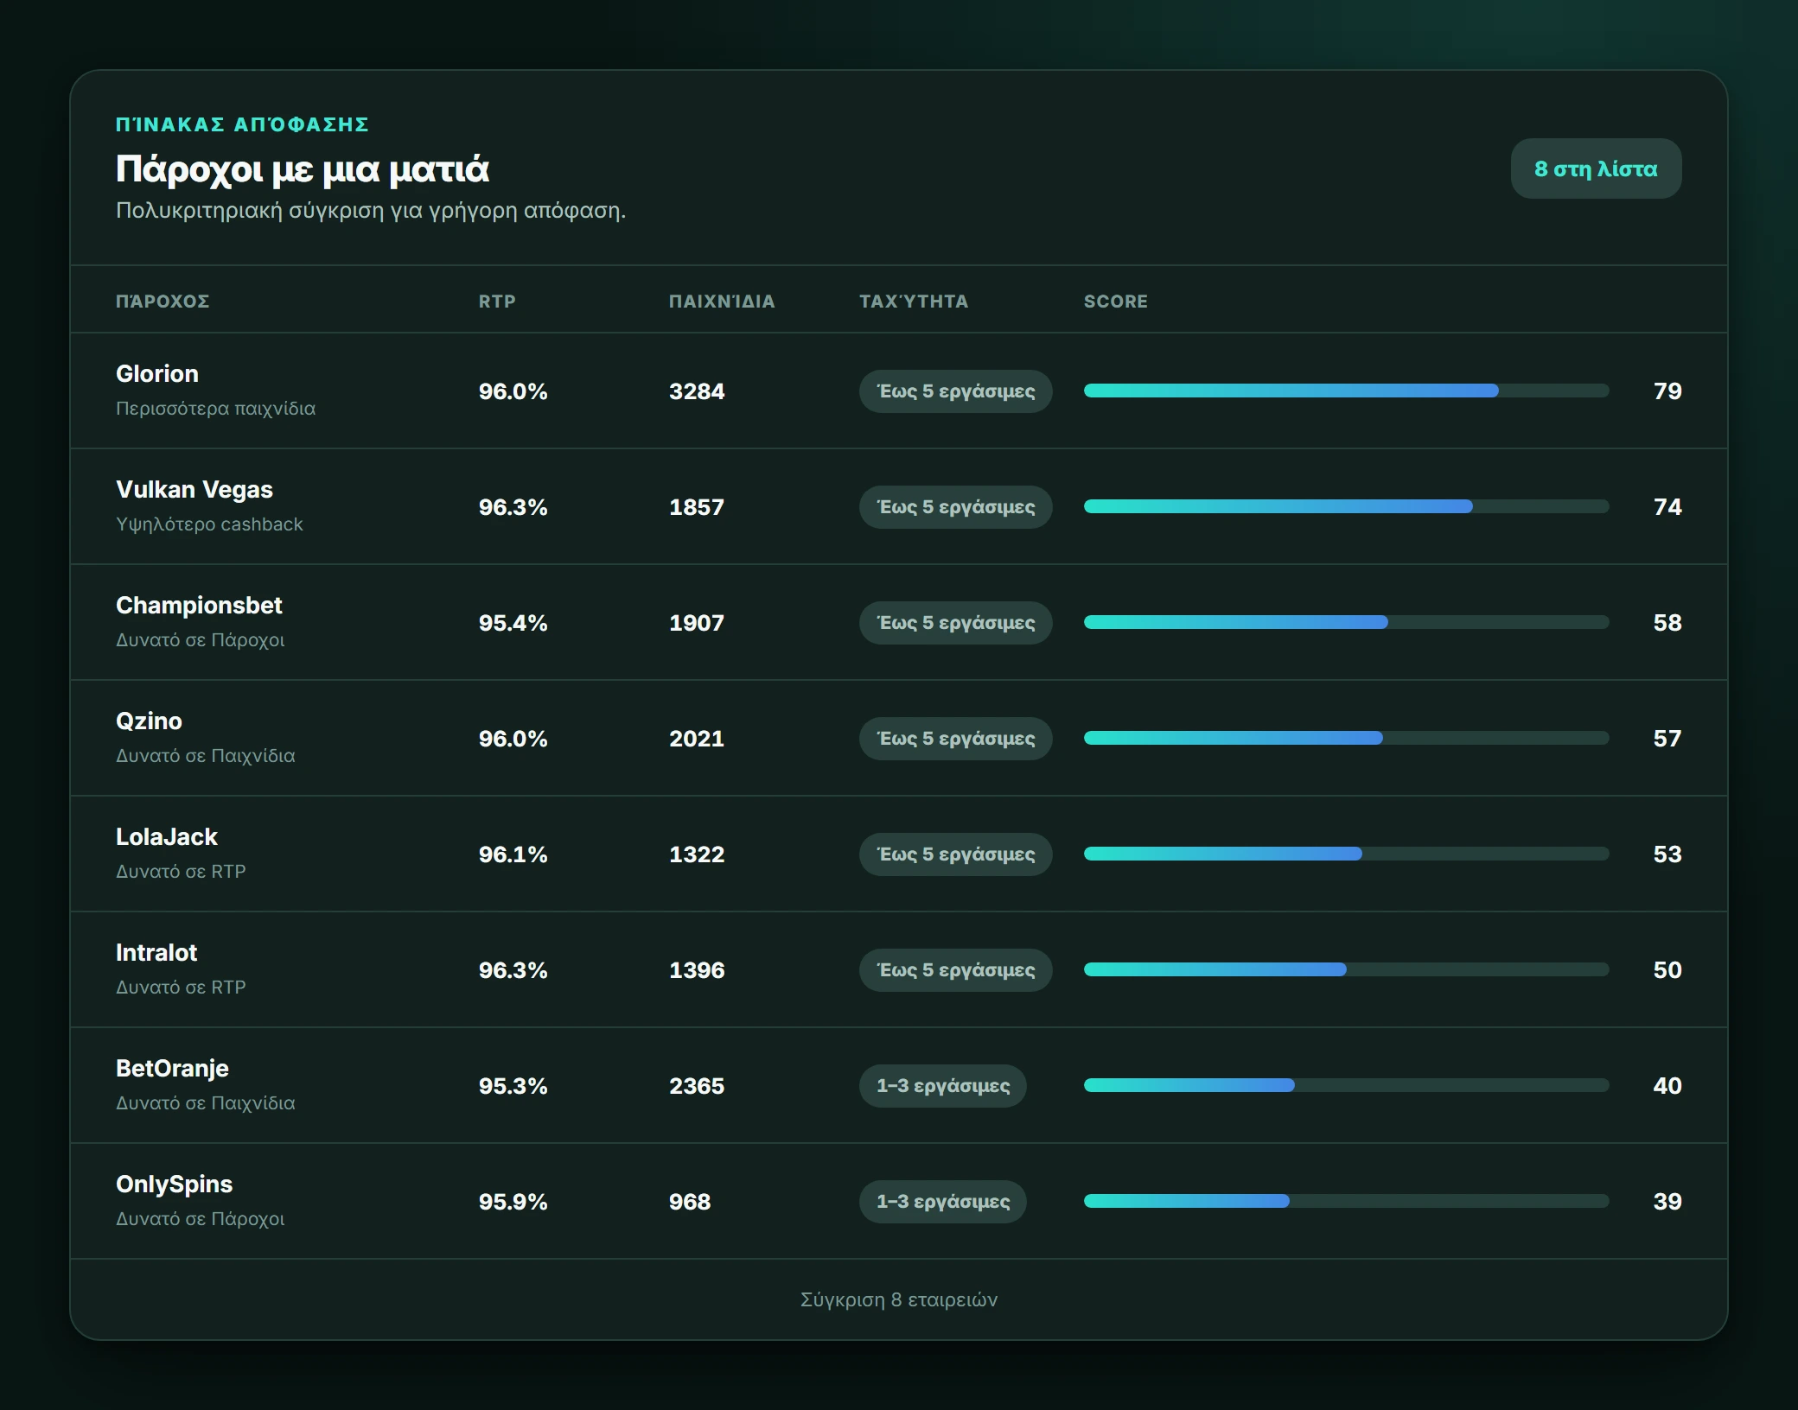Click the "Έως 5 εργάσιμες" pill for Glorion
Image resolution: width=1798 pixels, height=1410 pixels.
coord(956,391)
